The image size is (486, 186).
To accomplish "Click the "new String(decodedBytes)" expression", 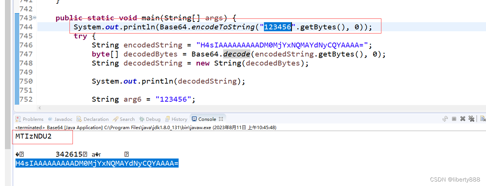I will [x=250, y=63].
